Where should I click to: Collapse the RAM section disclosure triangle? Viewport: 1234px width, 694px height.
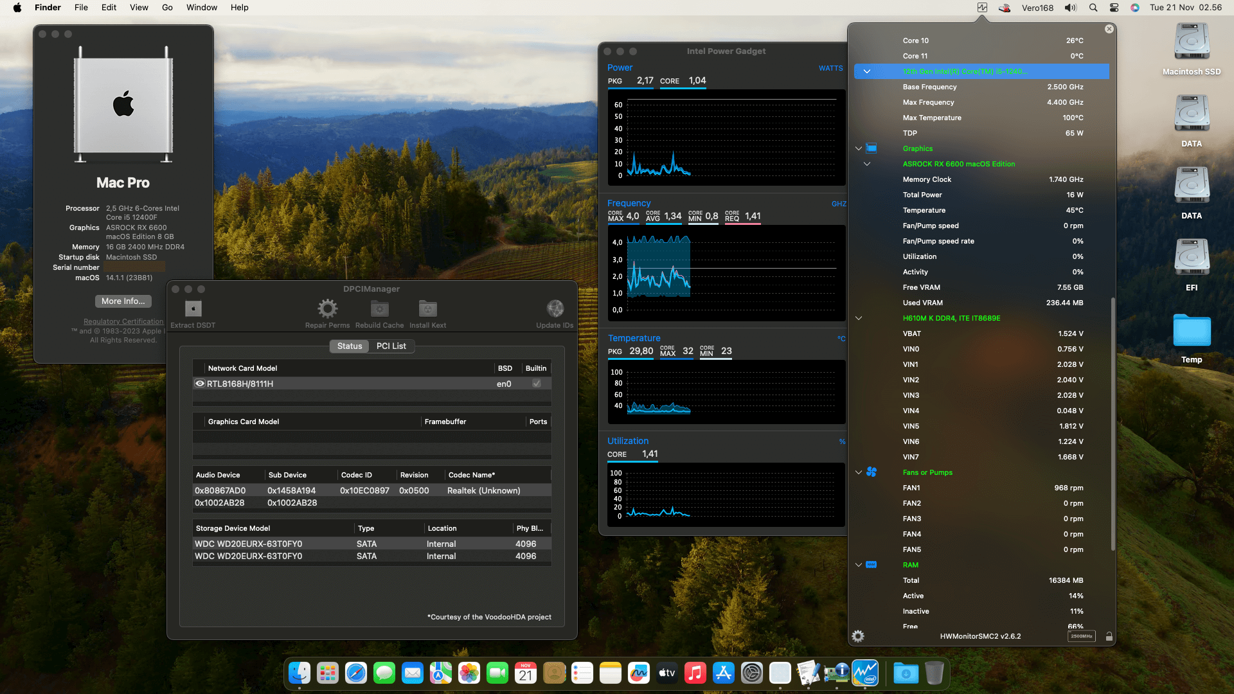[x=859, y=565]
